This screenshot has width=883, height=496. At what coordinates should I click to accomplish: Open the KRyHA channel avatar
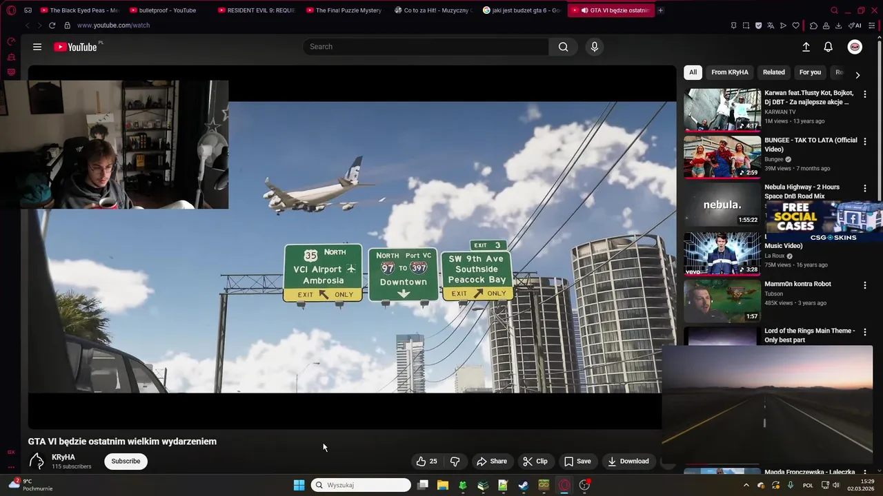(37, 462)
